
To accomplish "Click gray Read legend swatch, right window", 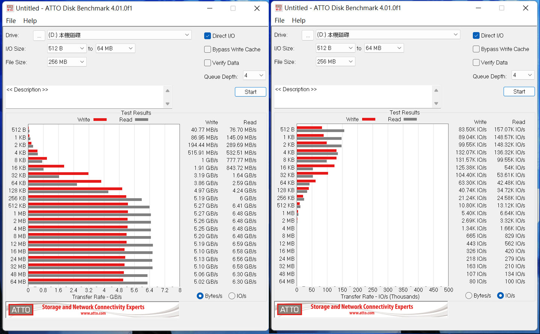I will [410, 119].
